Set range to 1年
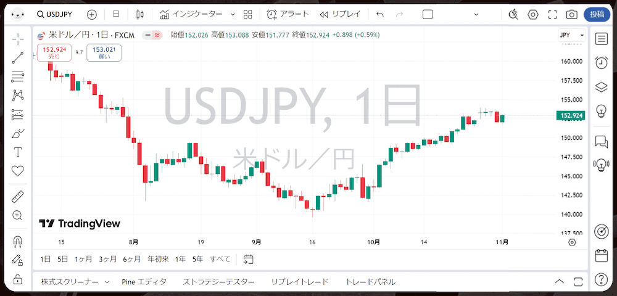 [181, 259]
